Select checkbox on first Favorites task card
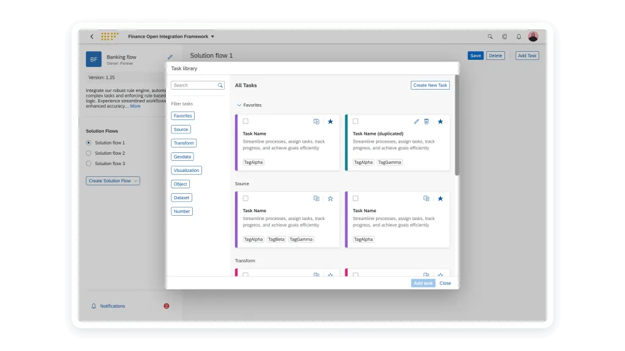Image resolution: width=625 pixels, height=351 pixels. 245,121
